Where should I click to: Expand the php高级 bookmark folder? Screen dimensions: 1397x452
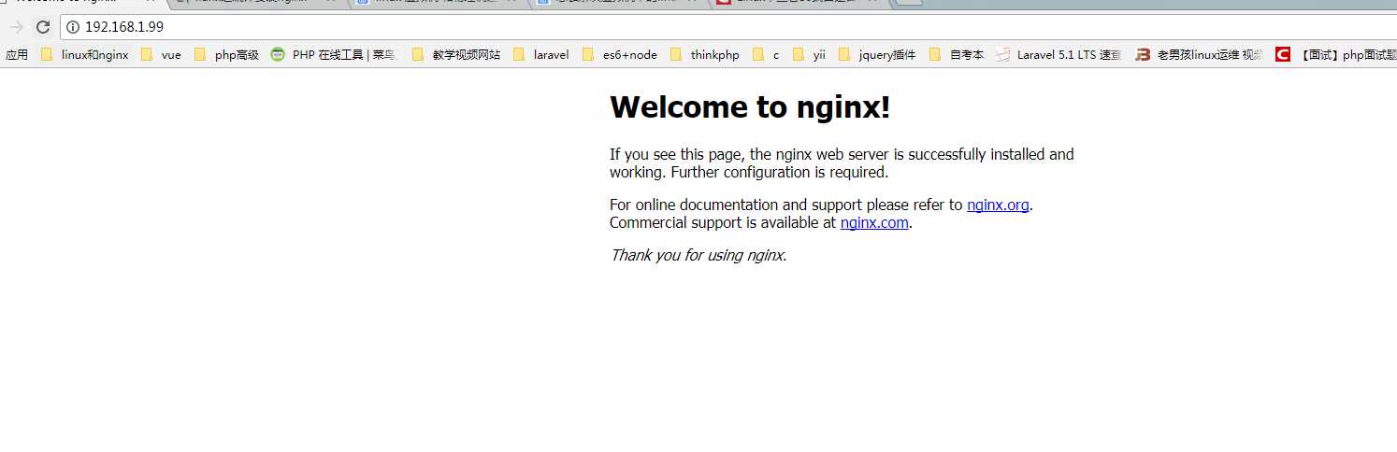click(x=226, y=55)
